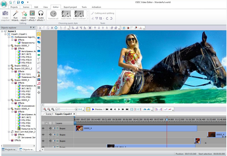Choose the rectangle shape tool
This screenshot has width=227, height=156.
[x=39, y=51]
